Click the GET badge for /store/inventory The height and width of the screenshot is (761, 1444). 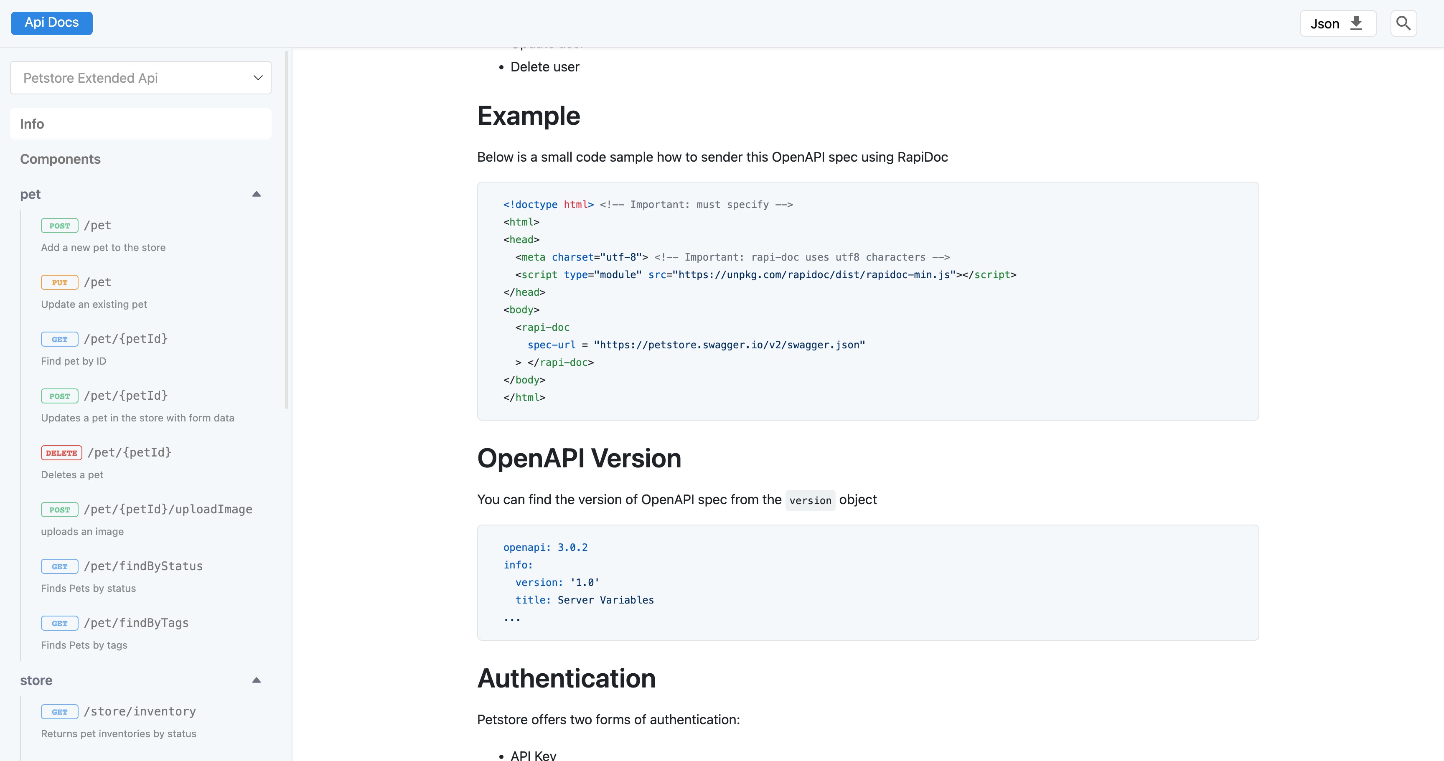[x=59, y=712]
